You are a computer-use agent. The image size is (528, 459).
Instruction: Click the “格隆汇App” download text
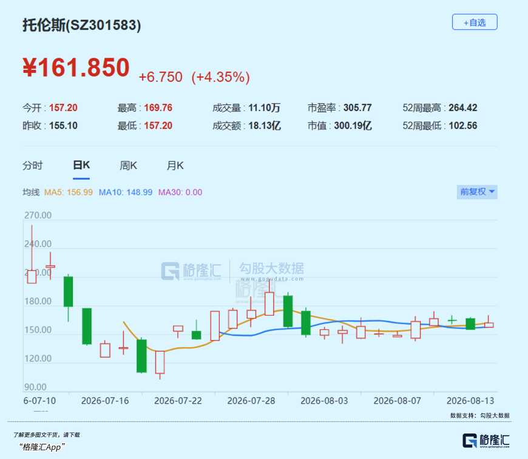42,447
